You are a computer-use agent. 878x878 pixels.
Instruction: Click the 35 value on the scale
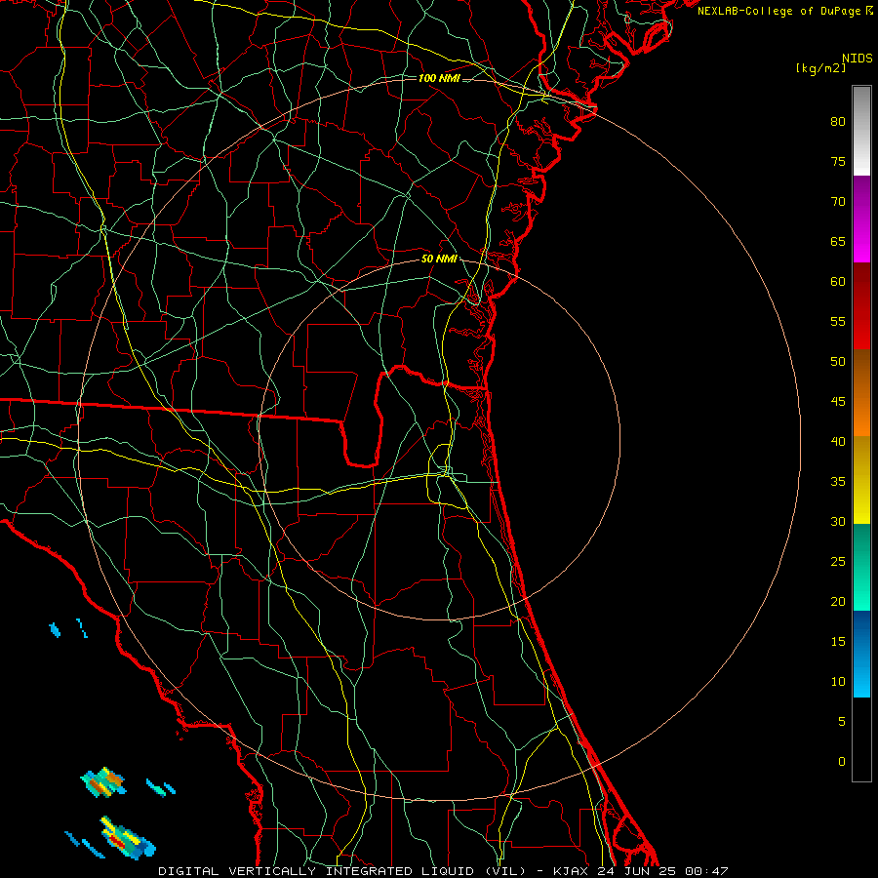[838, 482]
